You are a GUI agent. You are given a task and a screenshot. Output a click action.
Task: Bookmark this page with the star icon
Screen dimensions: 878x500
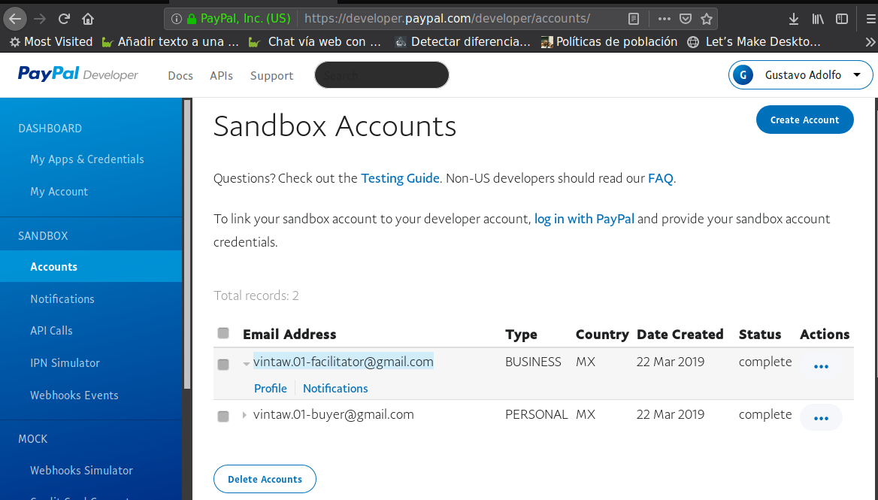coord(707,19)
